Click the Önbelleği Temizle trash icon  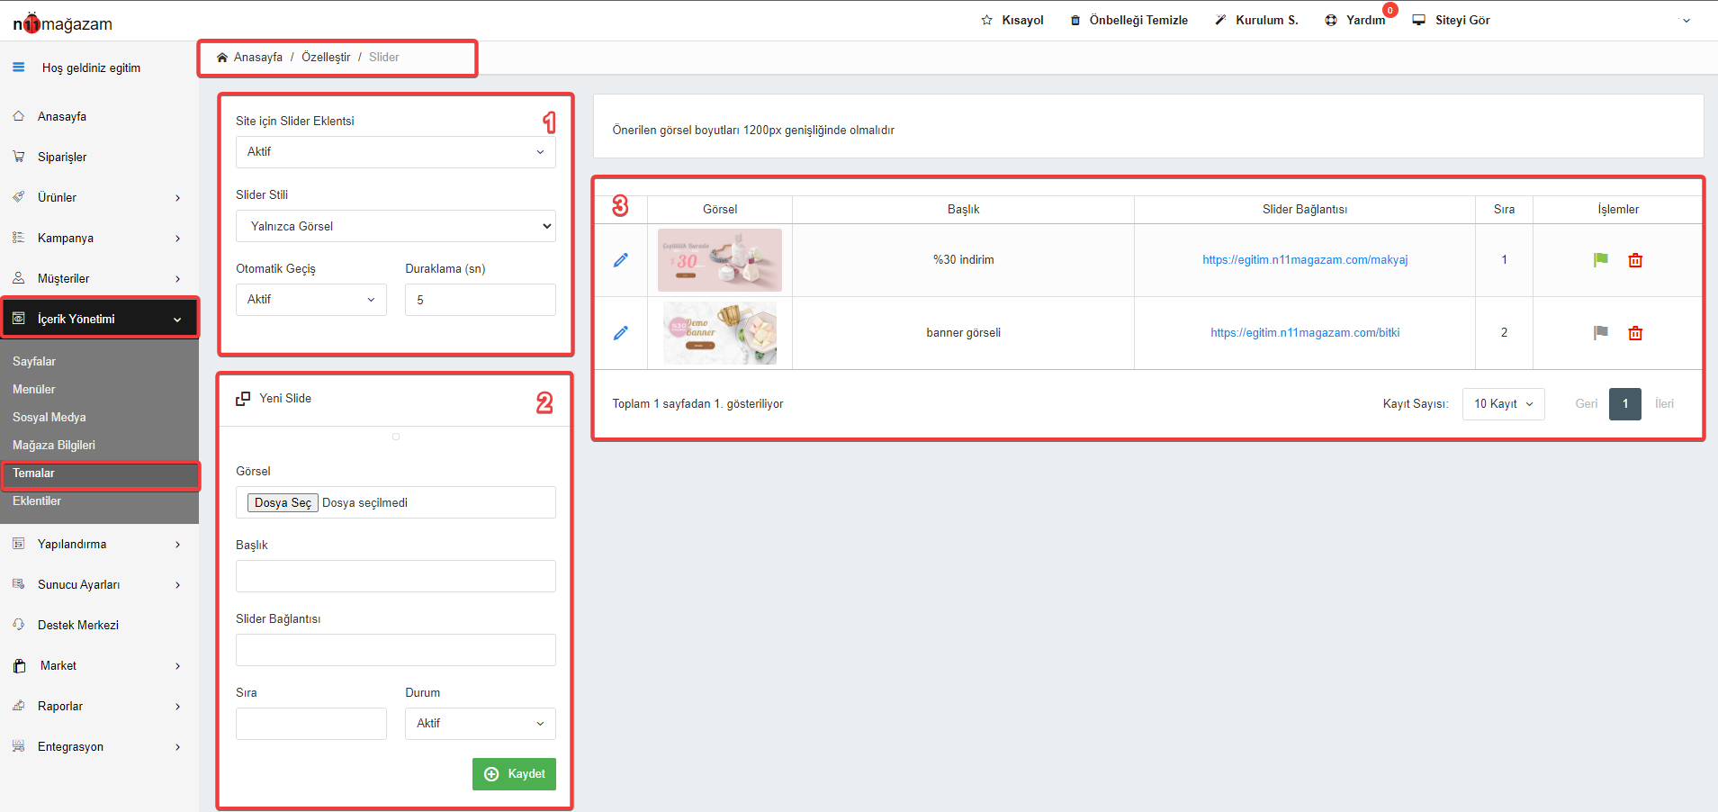1075,20
